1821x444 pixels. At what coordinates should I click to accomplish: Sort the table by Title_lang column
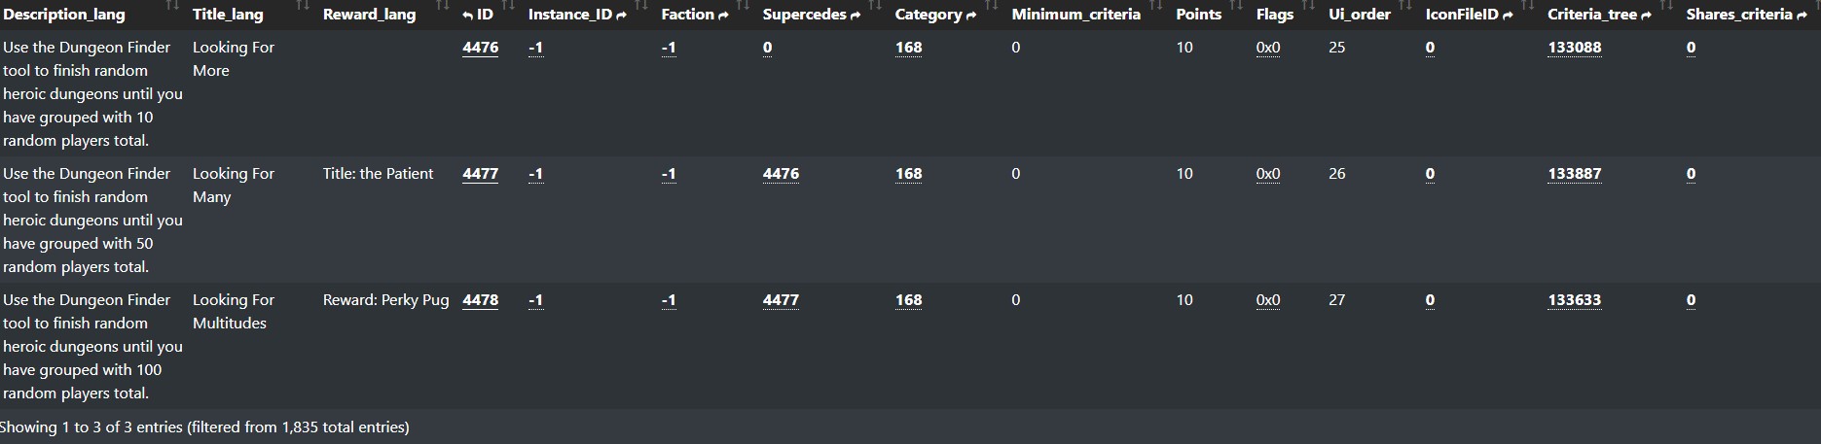[228, 15]
